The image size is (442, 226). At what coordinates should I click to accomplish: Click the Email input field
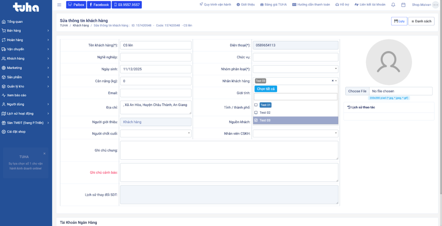pyautogui.click(x=155, y=93)
